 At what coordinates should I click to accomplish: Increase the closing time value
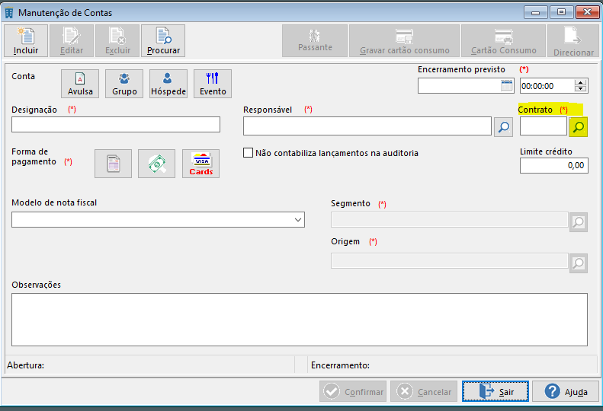(x=581, y=83)
